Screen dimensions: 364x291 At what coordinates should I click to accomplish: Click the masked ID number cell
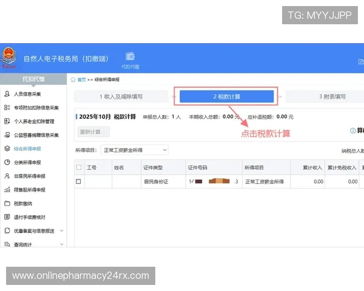pyautogui.click(x=214, y=181)
